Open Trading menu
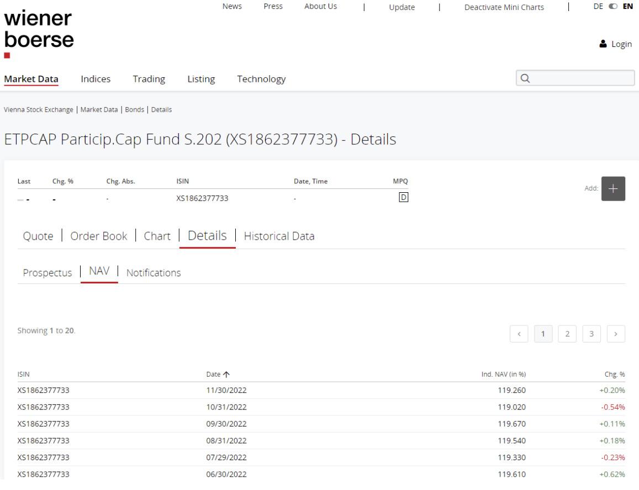Image resolution: width=639 pixels, height=490 pixels. pos(149,79)
